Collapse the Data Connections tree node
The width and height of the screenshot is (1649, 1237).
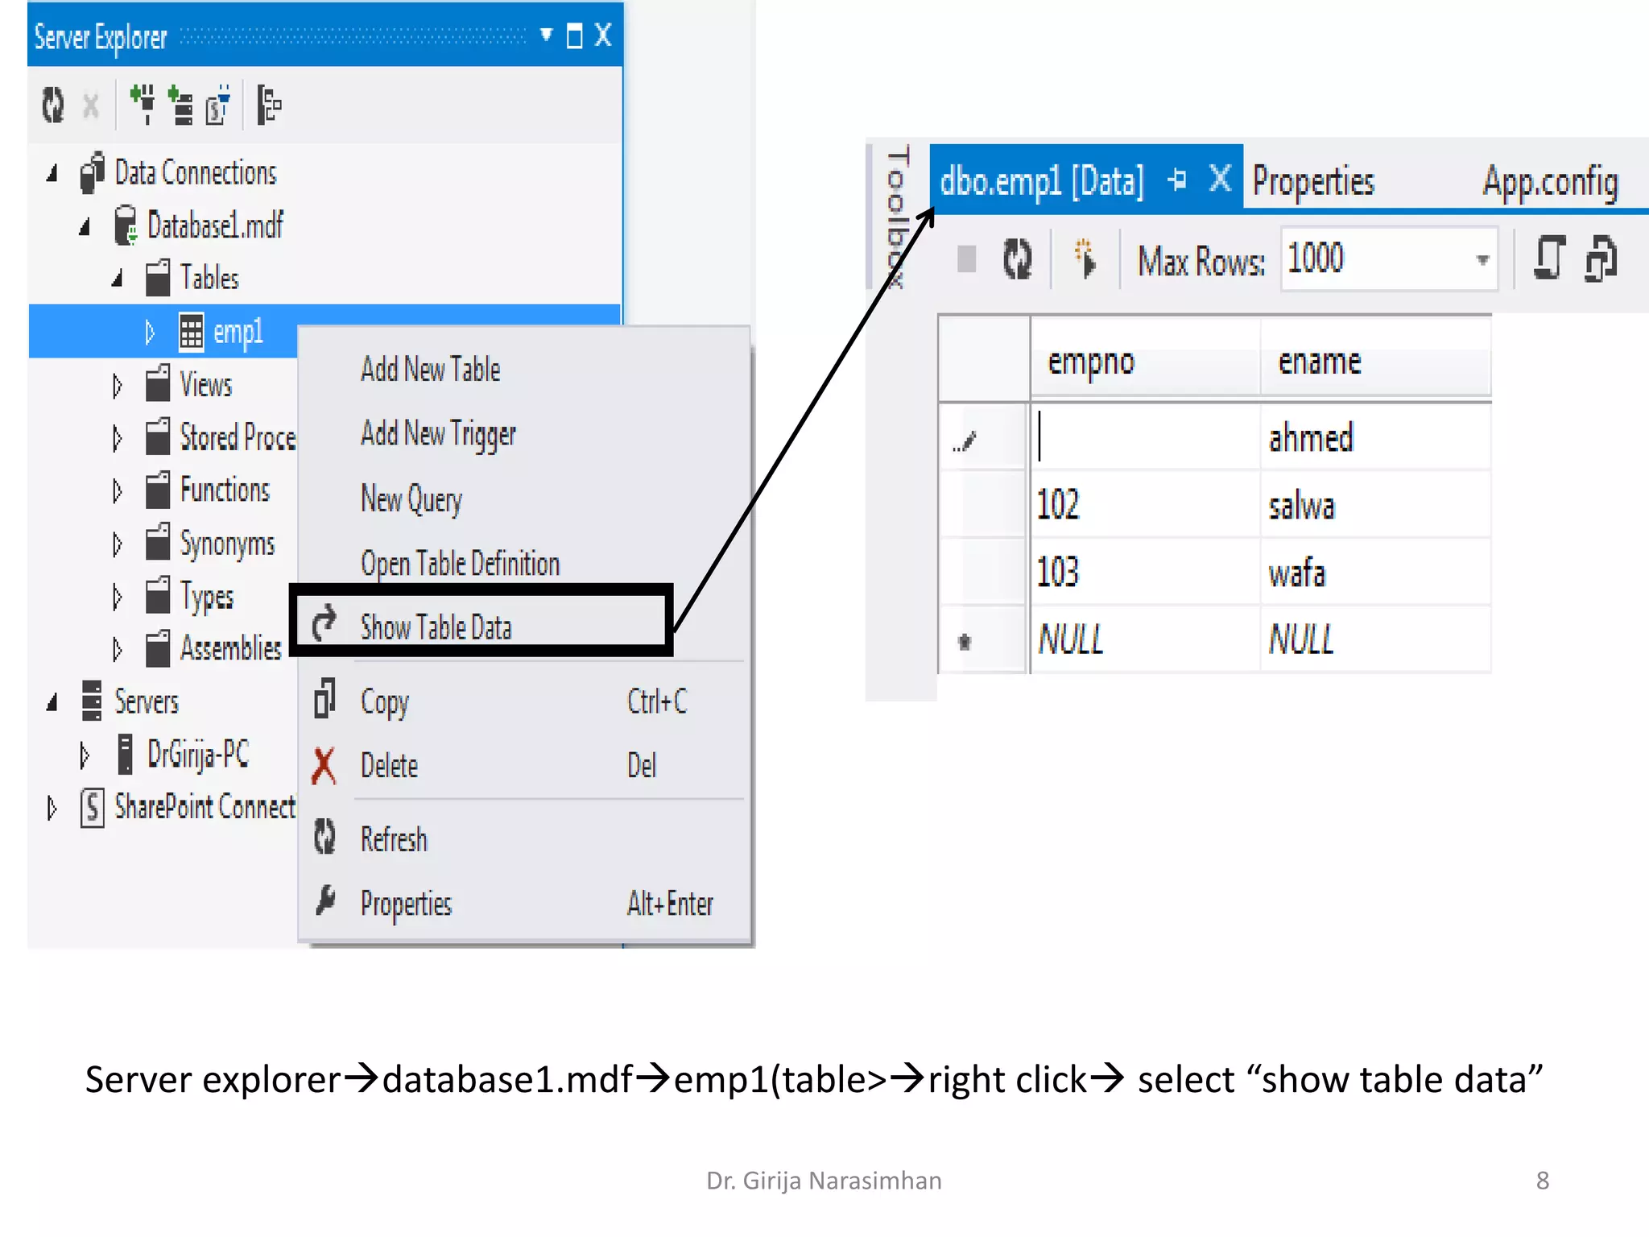click(x=53, y=172)
